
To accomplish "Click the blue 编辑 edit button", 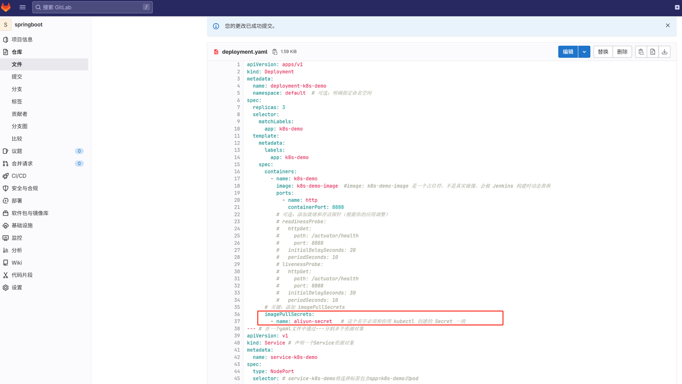I will 568,52.
